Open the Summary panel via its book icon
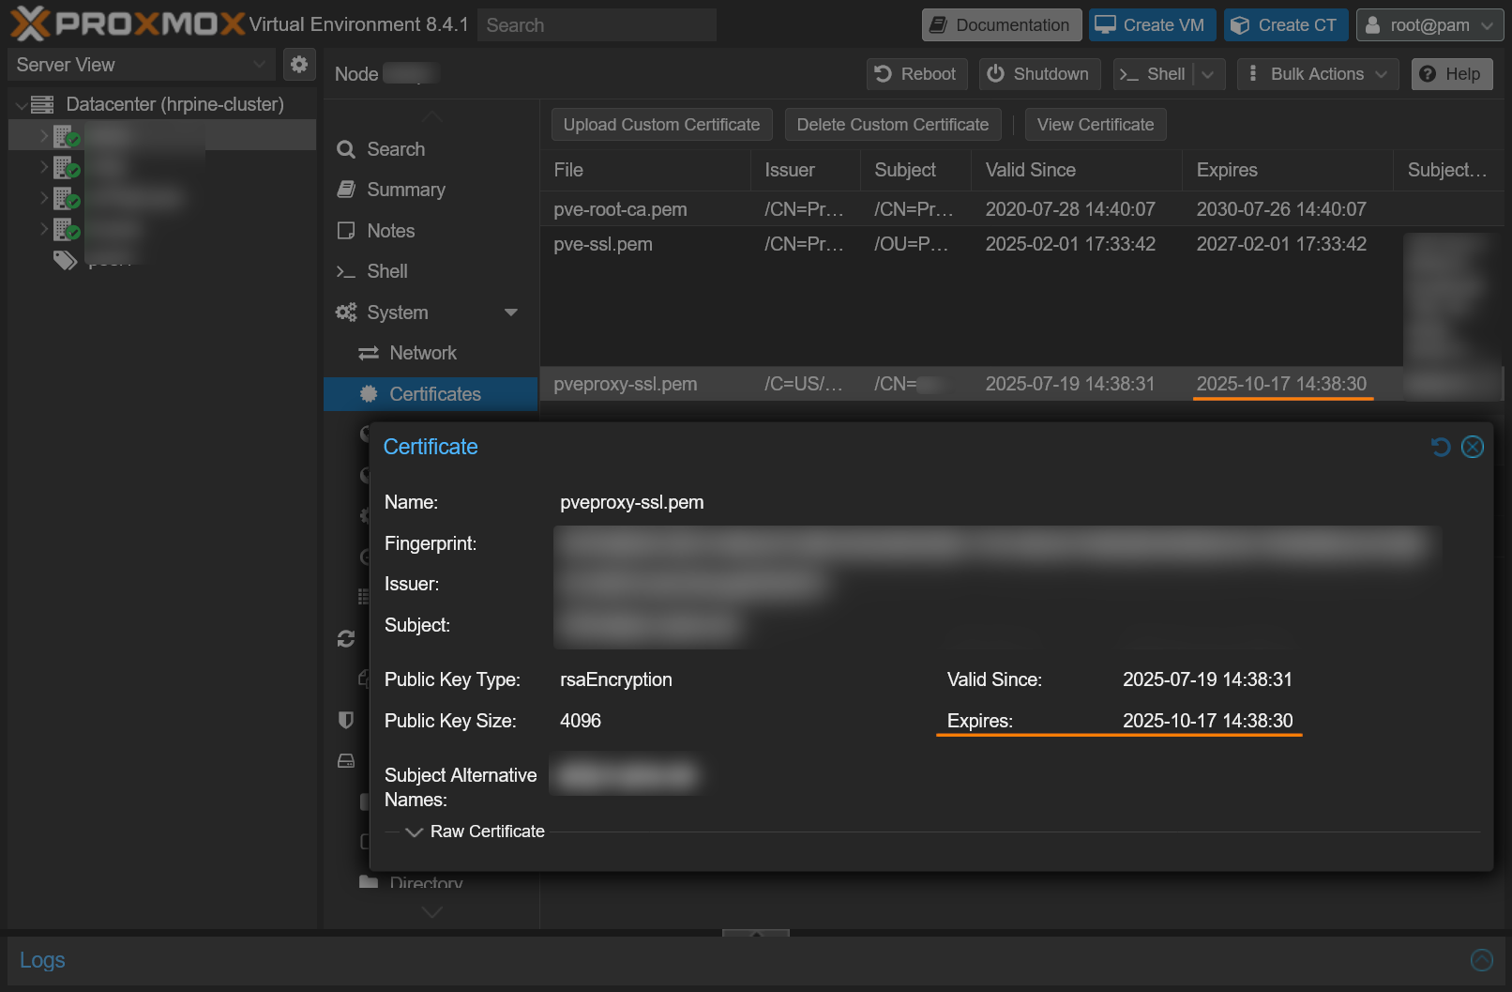The height and width of the screenshot is (992, 1512). (347, 190)
